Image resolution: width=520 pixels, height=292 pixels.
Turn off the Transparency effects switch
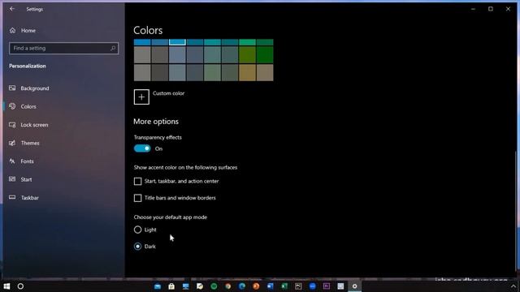coord(142,148)
